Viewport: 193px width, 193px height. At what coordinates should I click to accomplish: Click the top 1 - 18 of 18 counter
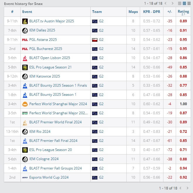click(153, 3)
